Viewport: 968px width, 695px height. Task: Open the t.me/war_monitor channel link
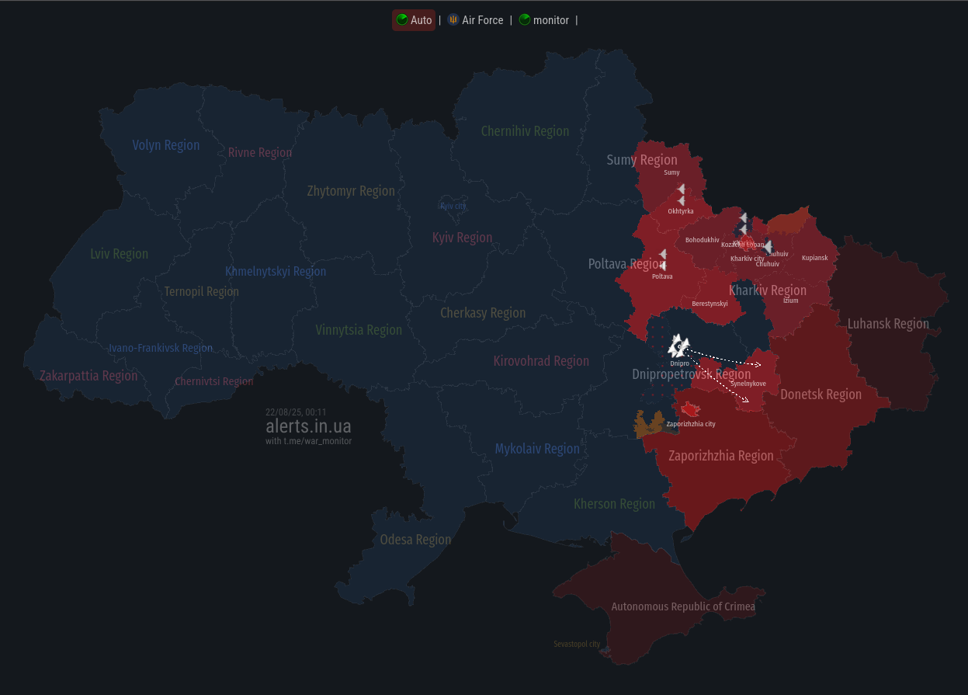317,441
